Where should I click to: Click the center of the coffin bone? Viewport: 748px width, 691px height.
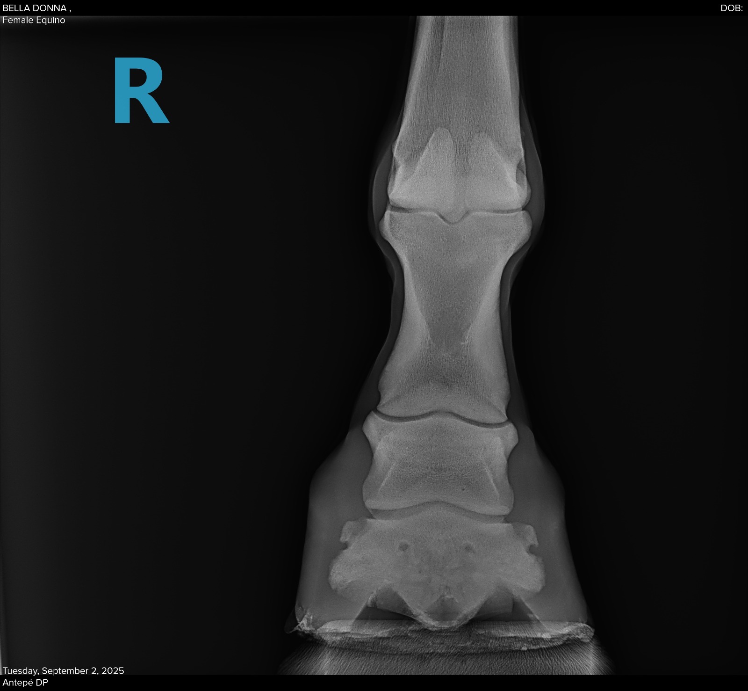437,566
